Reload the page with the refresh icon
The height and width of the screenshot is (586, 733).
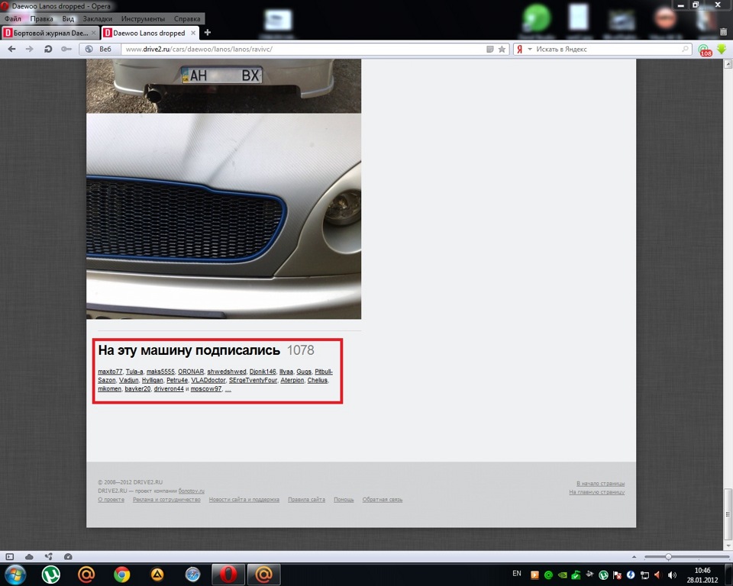pos(47,49)
